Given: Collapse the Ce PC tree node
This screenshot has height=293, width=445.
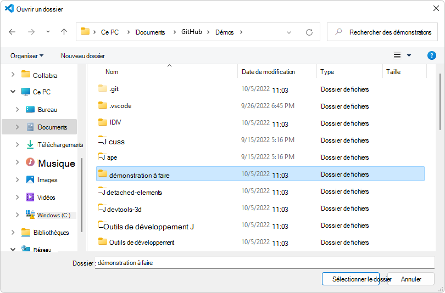Looking at the screenshot, I should 13,91.
